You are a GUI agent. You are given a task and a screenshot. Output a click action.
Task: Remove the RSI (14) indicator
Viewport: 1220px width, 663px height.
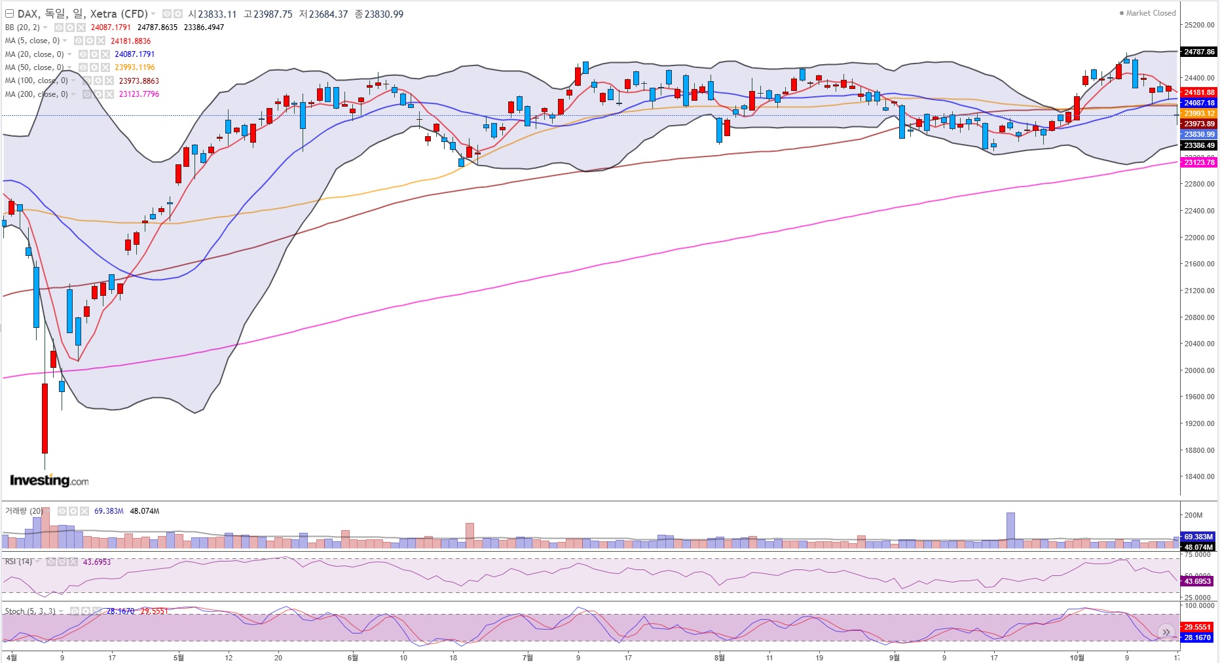[73, 562]
